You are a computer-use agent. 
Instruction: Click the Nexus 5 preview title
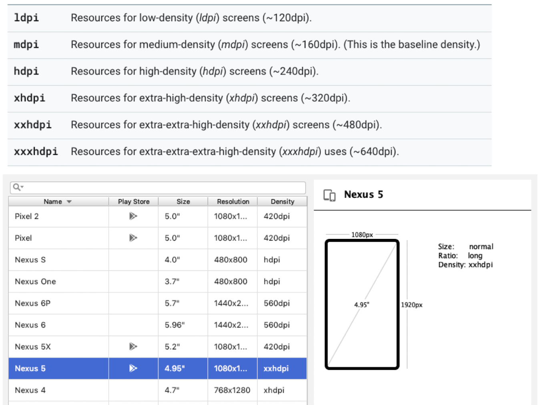pos(363,194)
